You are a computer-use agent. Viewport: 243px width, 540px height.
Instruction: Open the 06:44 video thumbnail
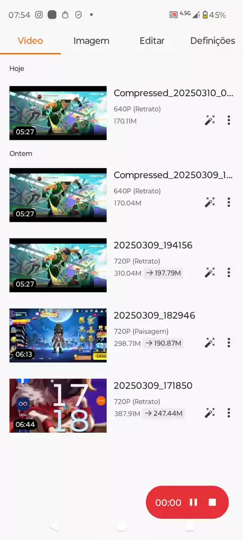58,406
